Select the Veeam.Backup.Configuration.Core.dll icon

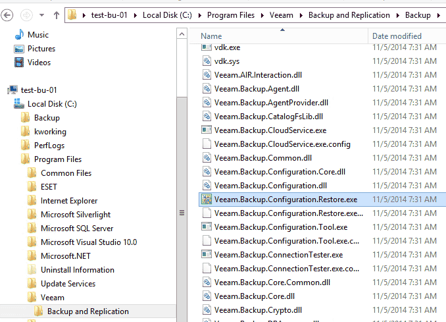(207, 172)
